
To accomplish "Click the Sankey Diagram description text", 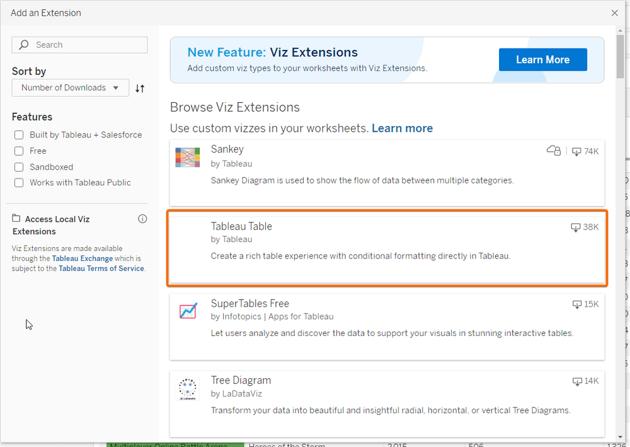I will click(x=362, y=180).
